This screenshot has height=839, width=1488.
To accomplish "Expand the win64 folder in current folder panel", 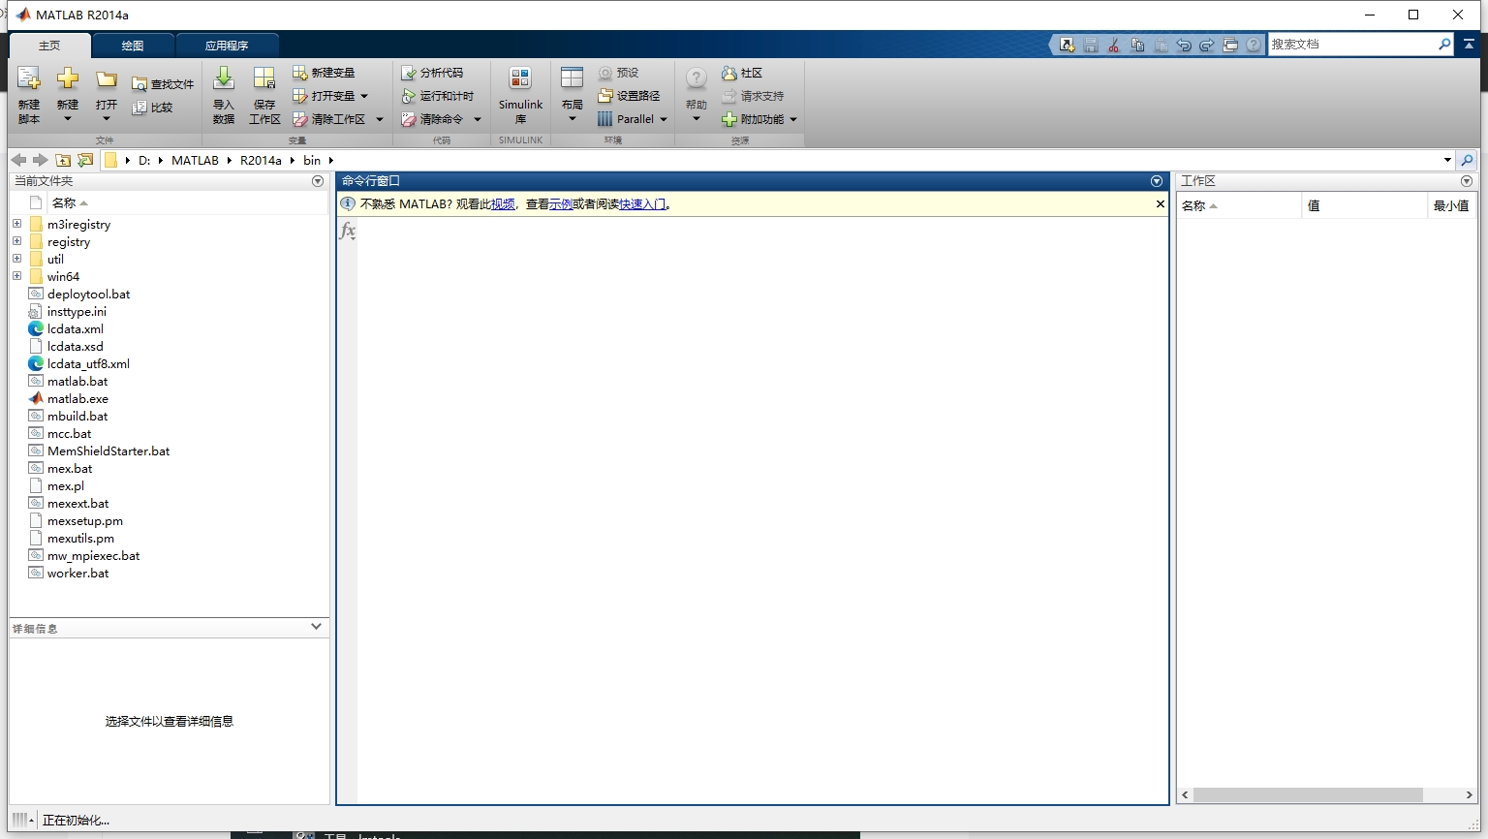I will point(16,276).
